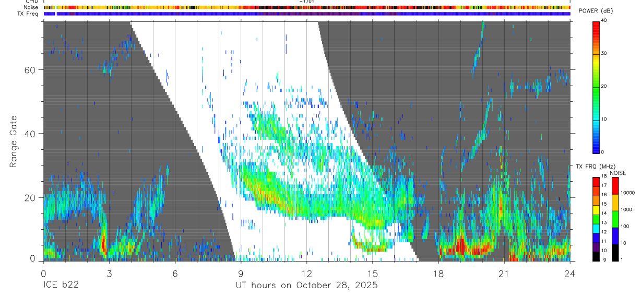
Task: Click the blue TX Freq strip above the plot
Action: tap(307, 14)
